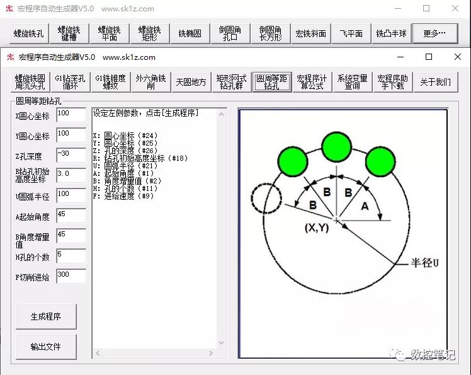The height and width of the screenshot is (375, 471).
Task: Click the U圆弧半径 input field
Action: (x=71, y=195)
